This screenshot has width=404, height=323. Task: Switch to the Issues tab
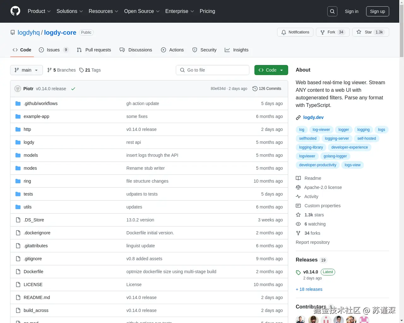(x=53, y=50)
